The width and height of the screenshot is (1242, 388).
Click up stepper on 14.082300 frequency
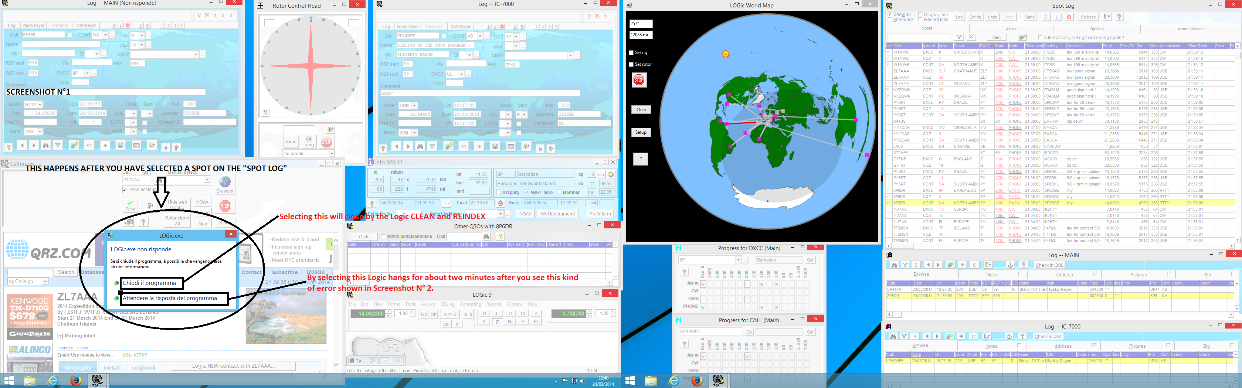pos(388,312)
